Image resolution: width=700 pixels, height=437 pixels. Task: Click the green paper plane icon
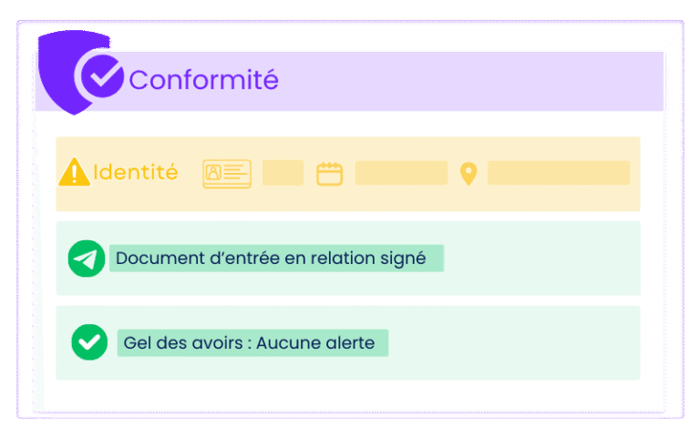click(x=87, y=259)
